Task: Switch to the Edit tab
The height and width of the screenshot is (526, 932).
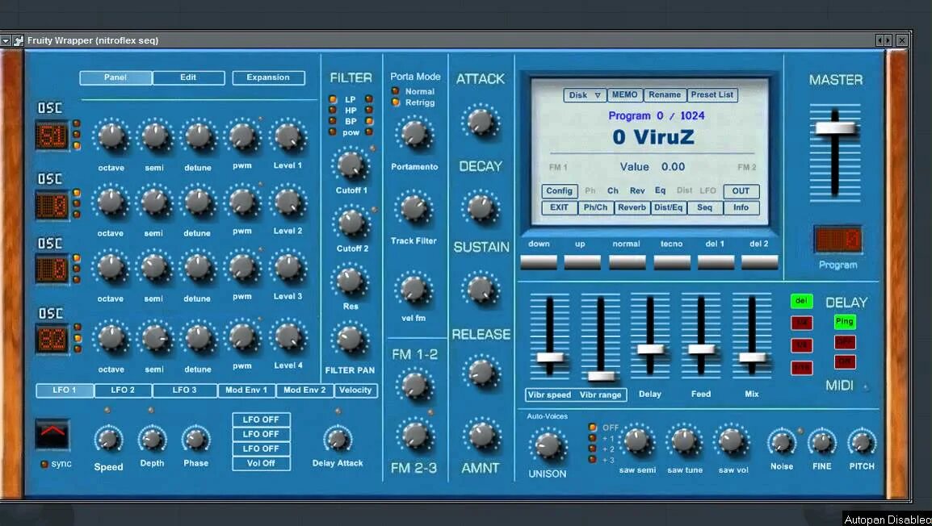Action: [x=188, y=77]
